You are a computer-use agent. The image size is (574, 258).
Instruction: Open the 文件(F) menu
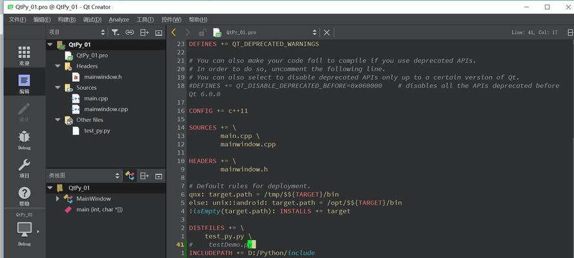pos(17,20)
